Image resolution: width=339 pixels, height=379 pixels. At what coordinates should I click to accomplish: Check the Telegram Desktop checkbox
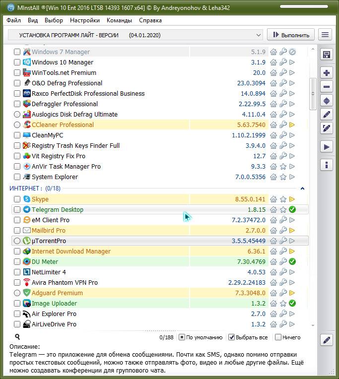[x=17, y=209]
